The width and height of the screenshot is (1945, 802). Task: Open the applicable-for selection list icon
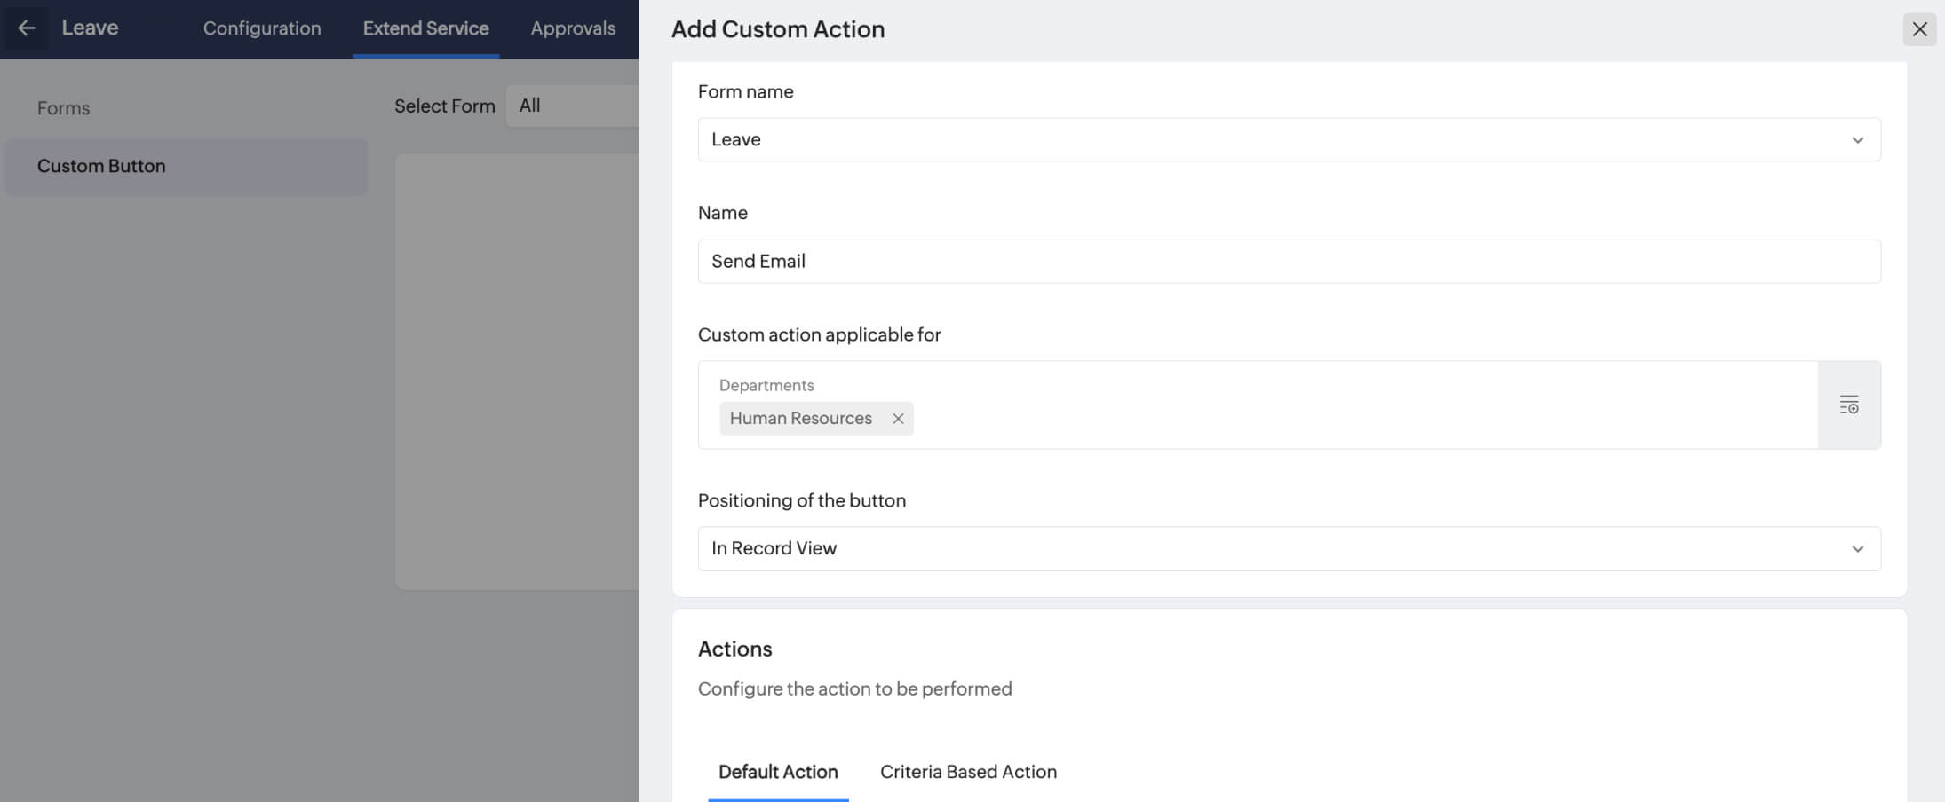[1849, 405]
